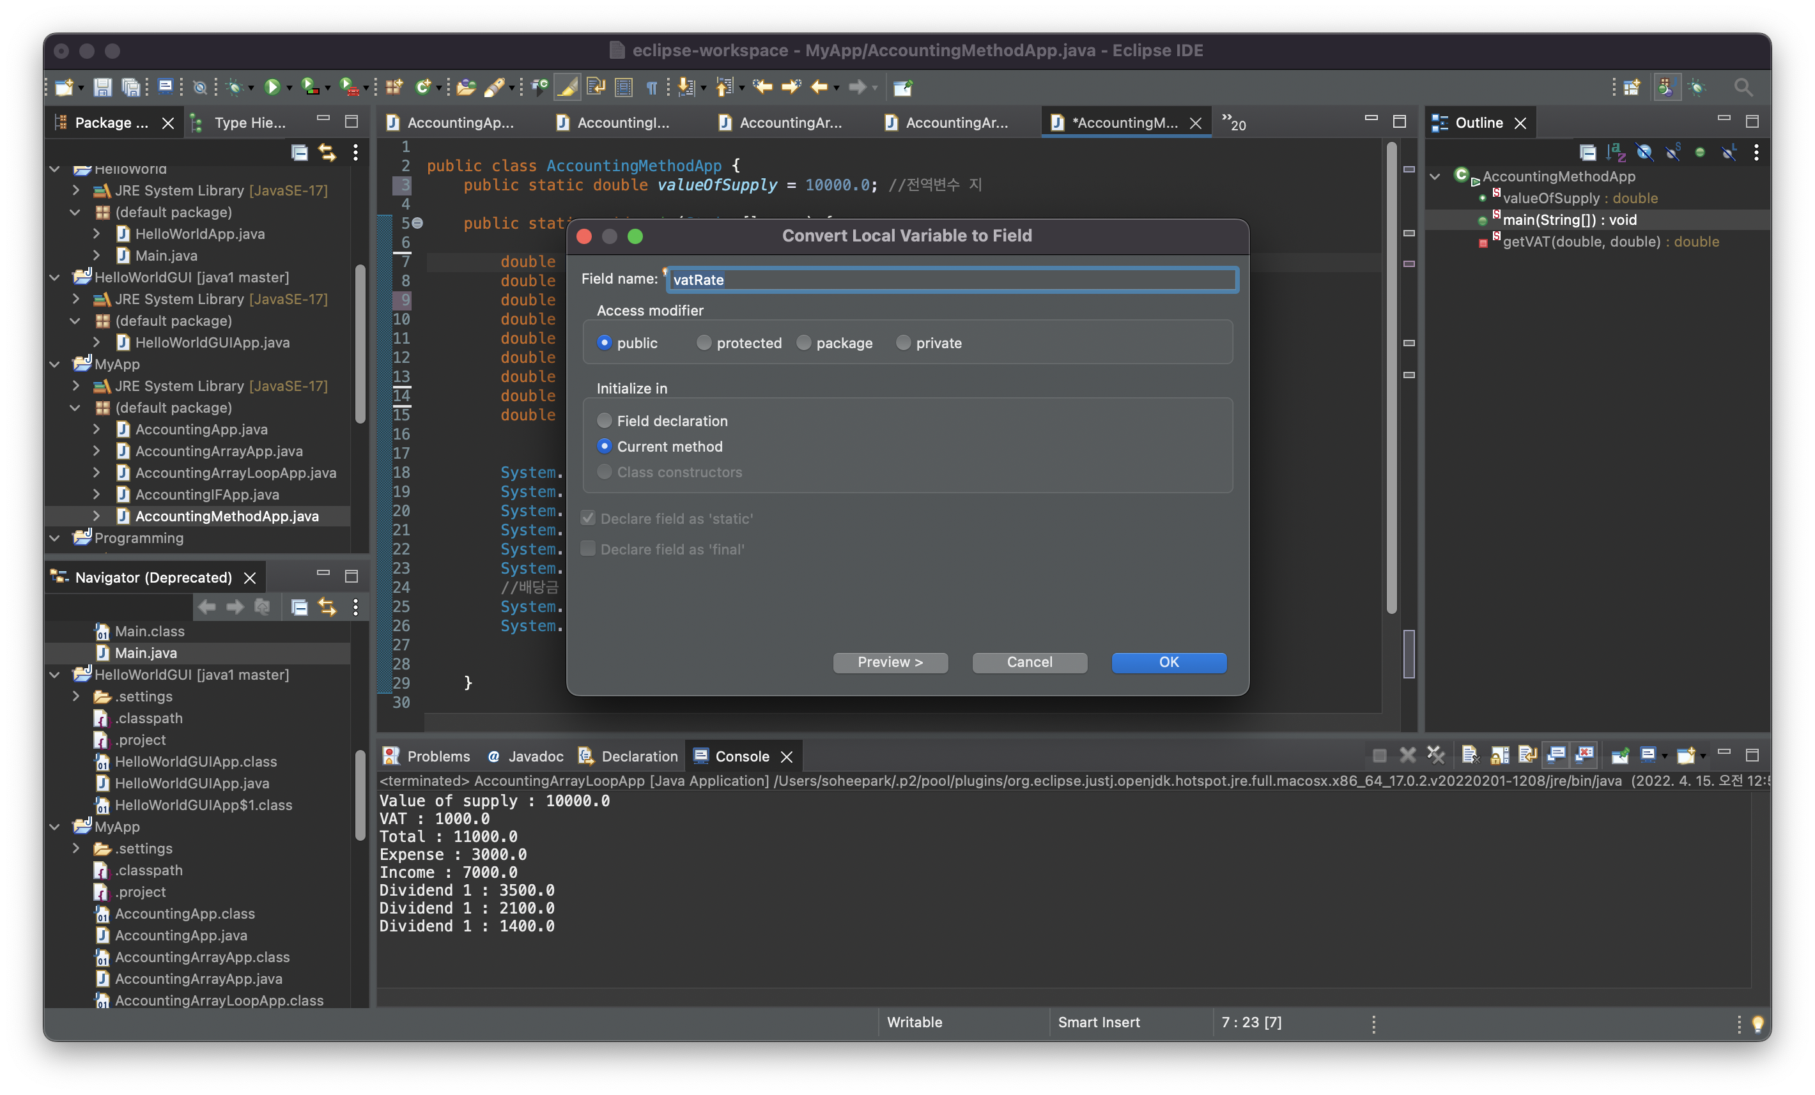
Task: Open the Run button dropdown arrow
Action: (x=289, y=88)
